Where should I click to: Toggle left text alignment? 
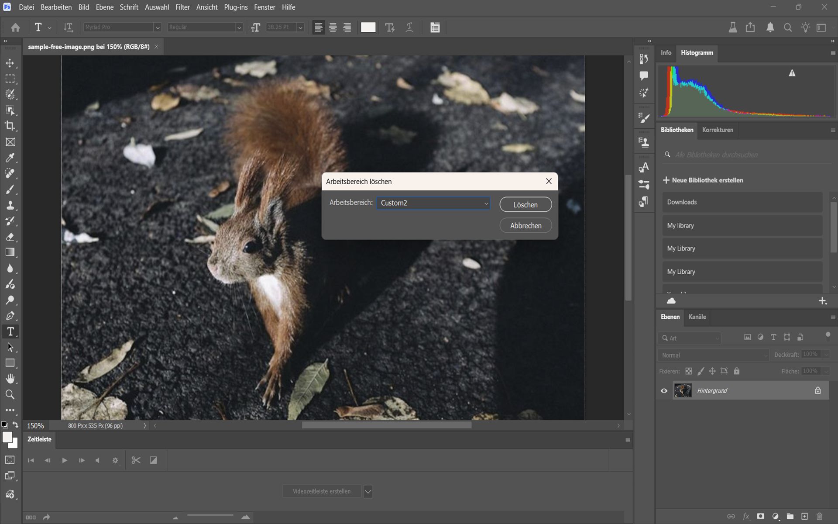pos(318,27)
